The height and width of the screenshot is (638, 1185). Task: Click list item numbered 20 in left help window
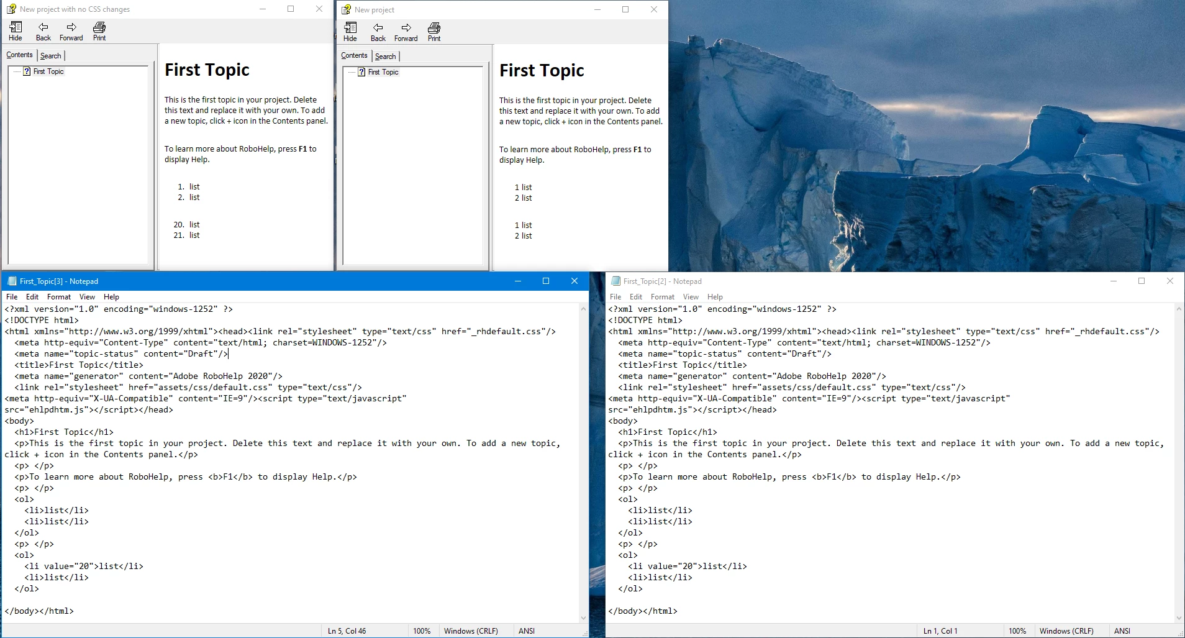pyautogui.click(x=187, y=224)
